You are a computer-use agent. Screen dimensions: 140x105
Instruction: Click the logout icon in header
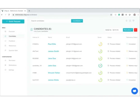134,21
